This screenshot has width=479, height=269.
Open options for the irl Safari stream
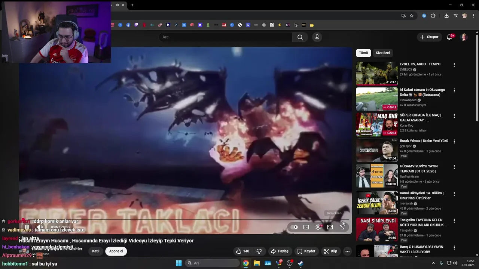coord(454,90)
